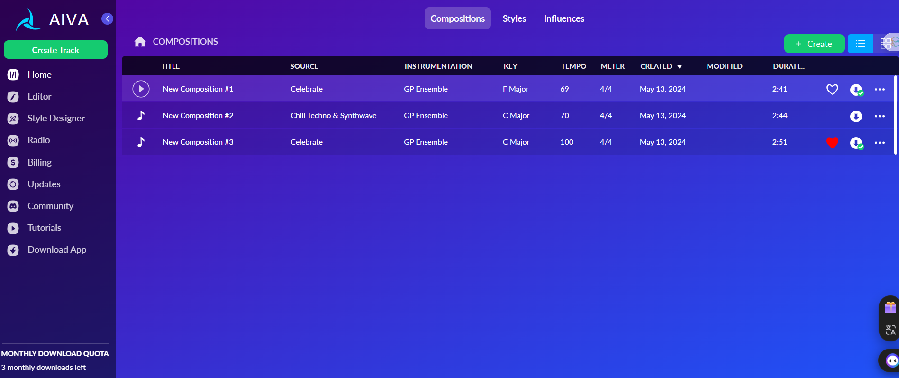Click the green Create Track button
This screenshot has width=899, height=378.
click(55, 50)
